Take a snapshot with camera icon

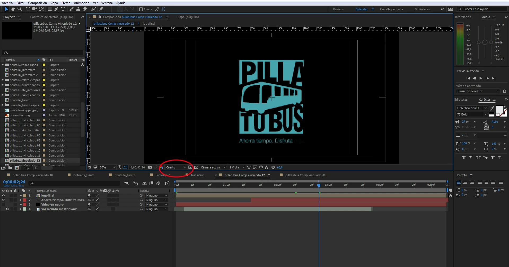(x=150, y=167)
